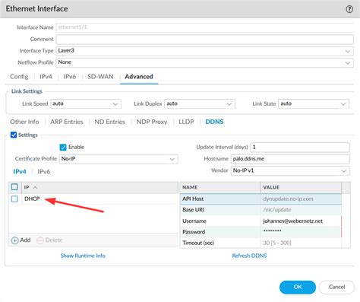Click the dynupdate.no-ip.com value
The width and height of the screenshot is (360, 302).
[288, 199]
